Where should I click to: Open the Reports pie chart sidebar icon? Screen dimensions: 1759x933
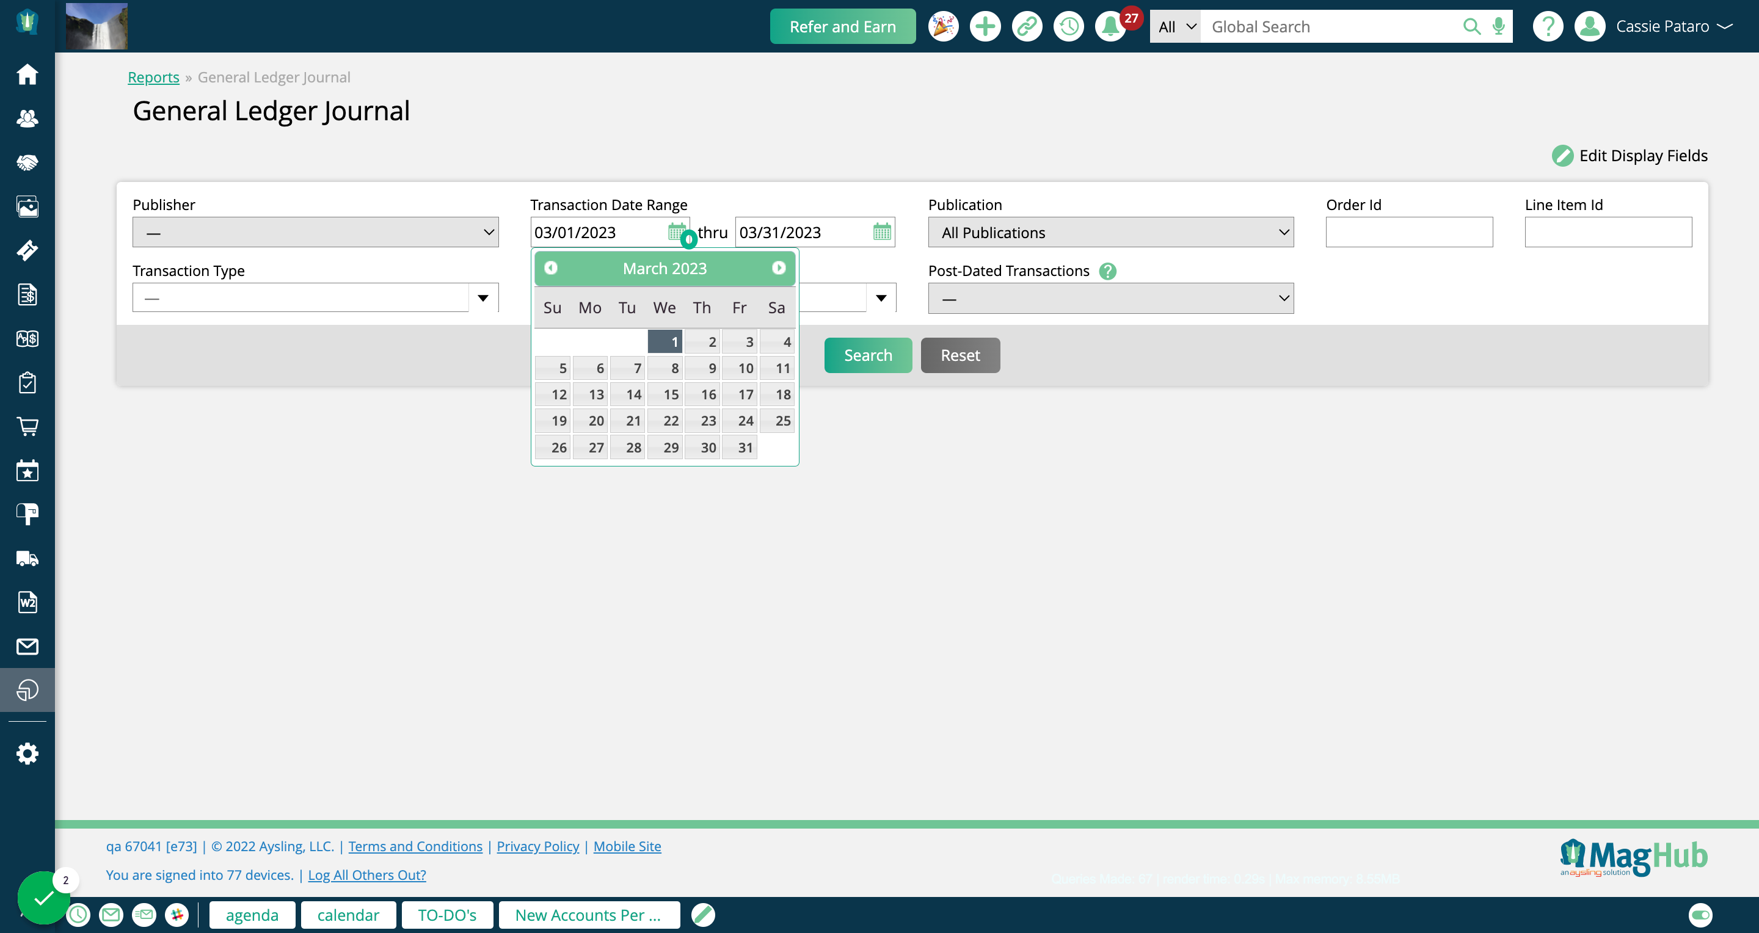(x=27, y=690)
